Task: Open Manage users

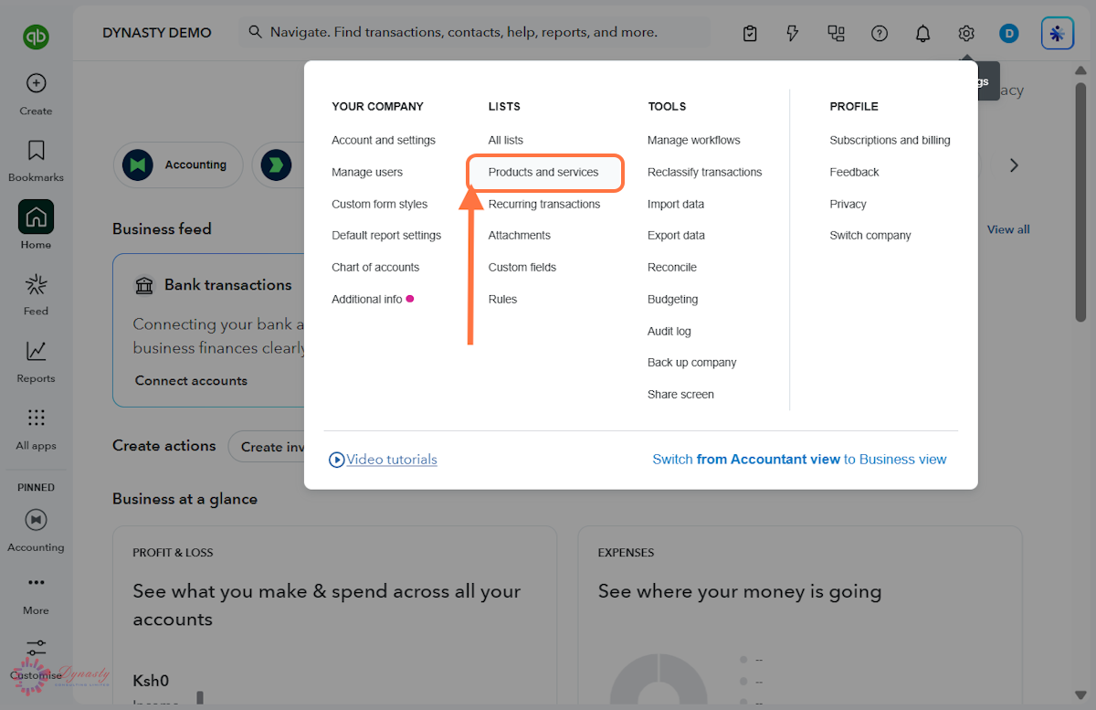Action: [367, 172]
